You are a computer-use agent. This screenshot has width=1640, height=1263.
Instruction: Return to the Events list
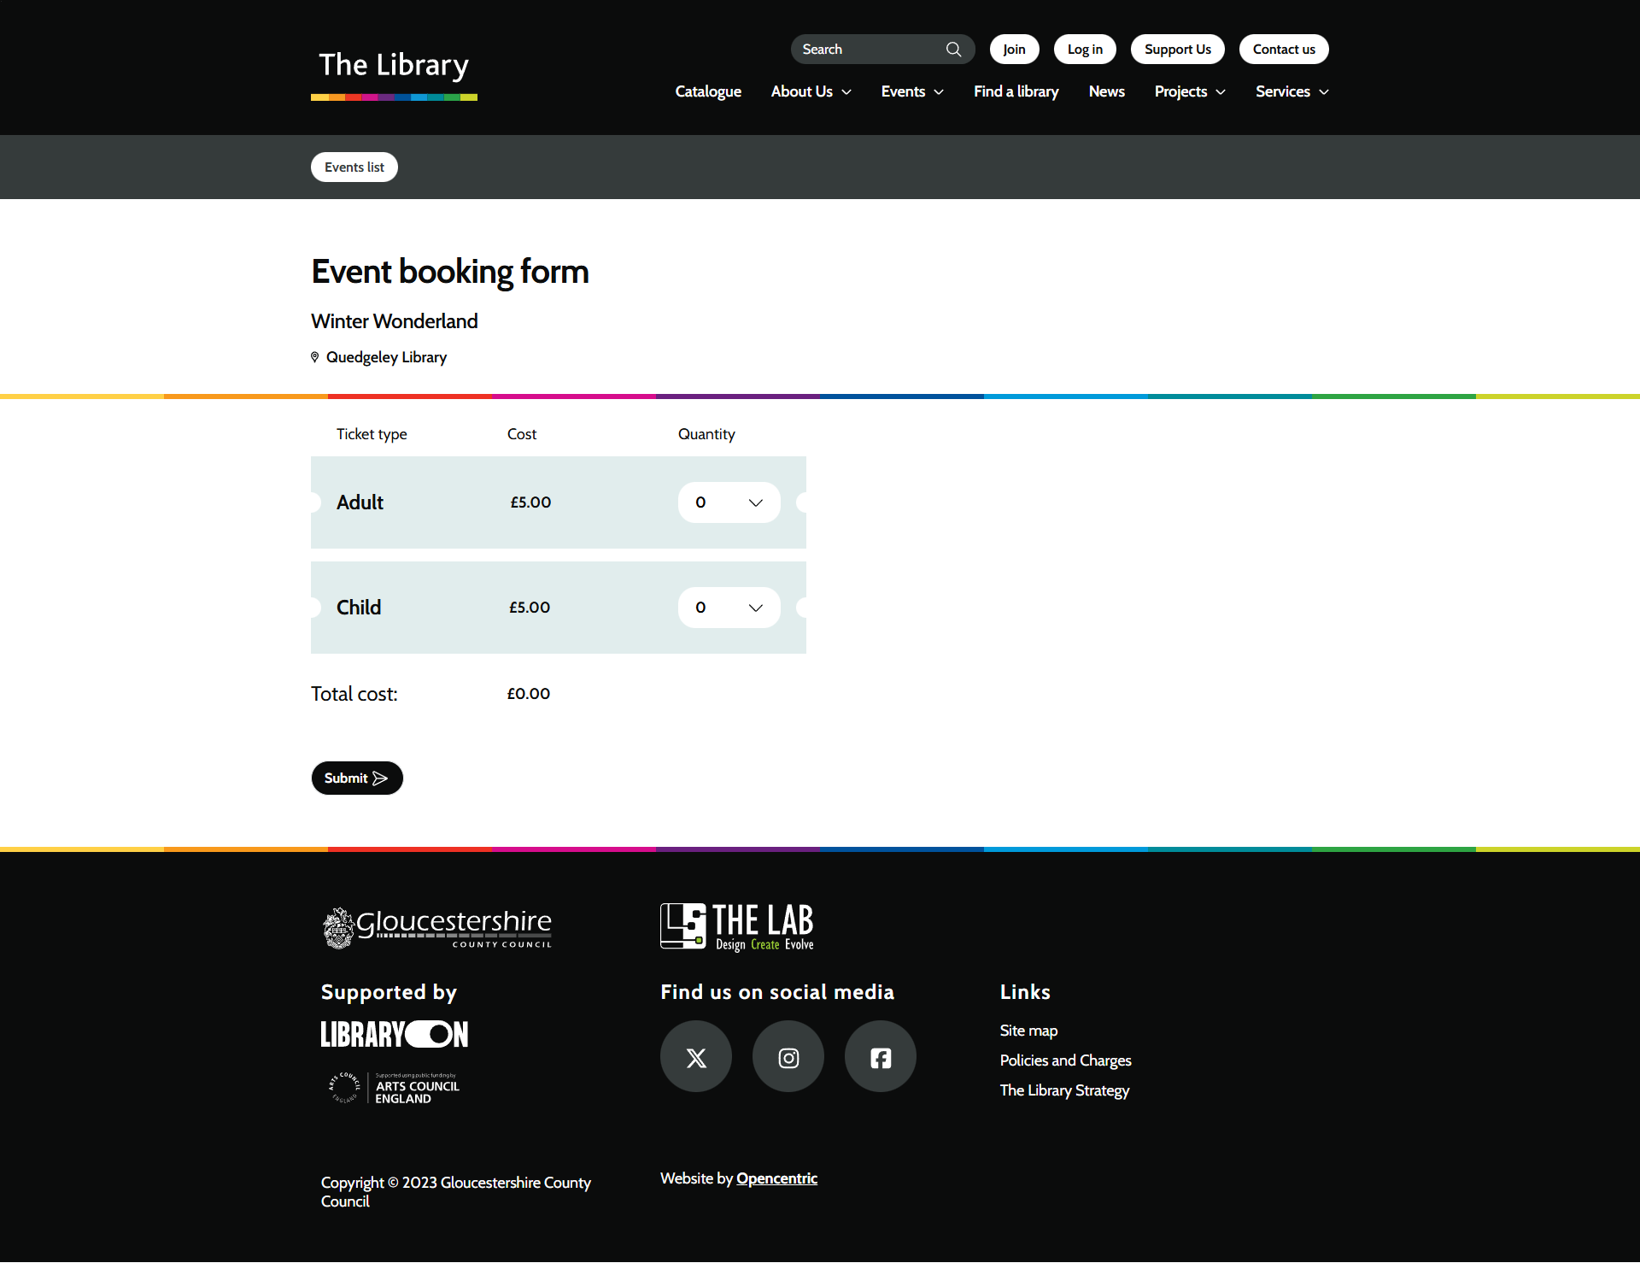pyautogui.click(x=354, y=167)
